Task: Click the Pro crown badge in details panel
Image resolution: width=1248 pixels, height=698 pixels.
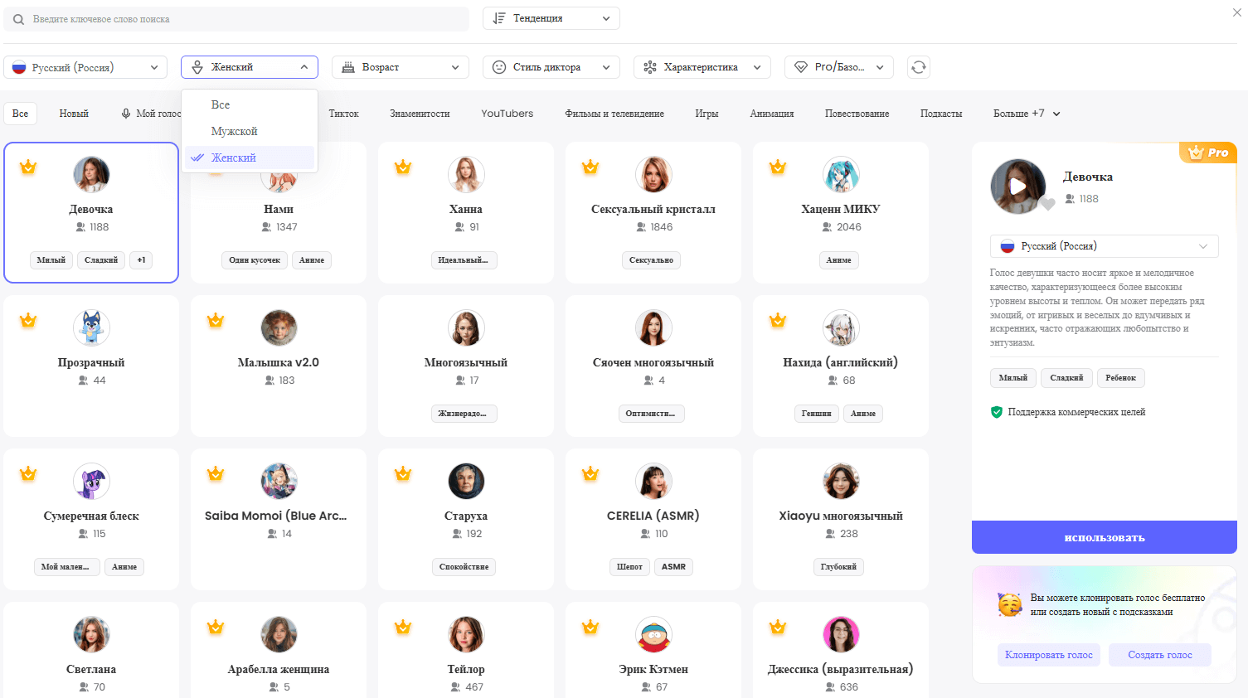Action: 1208,153
